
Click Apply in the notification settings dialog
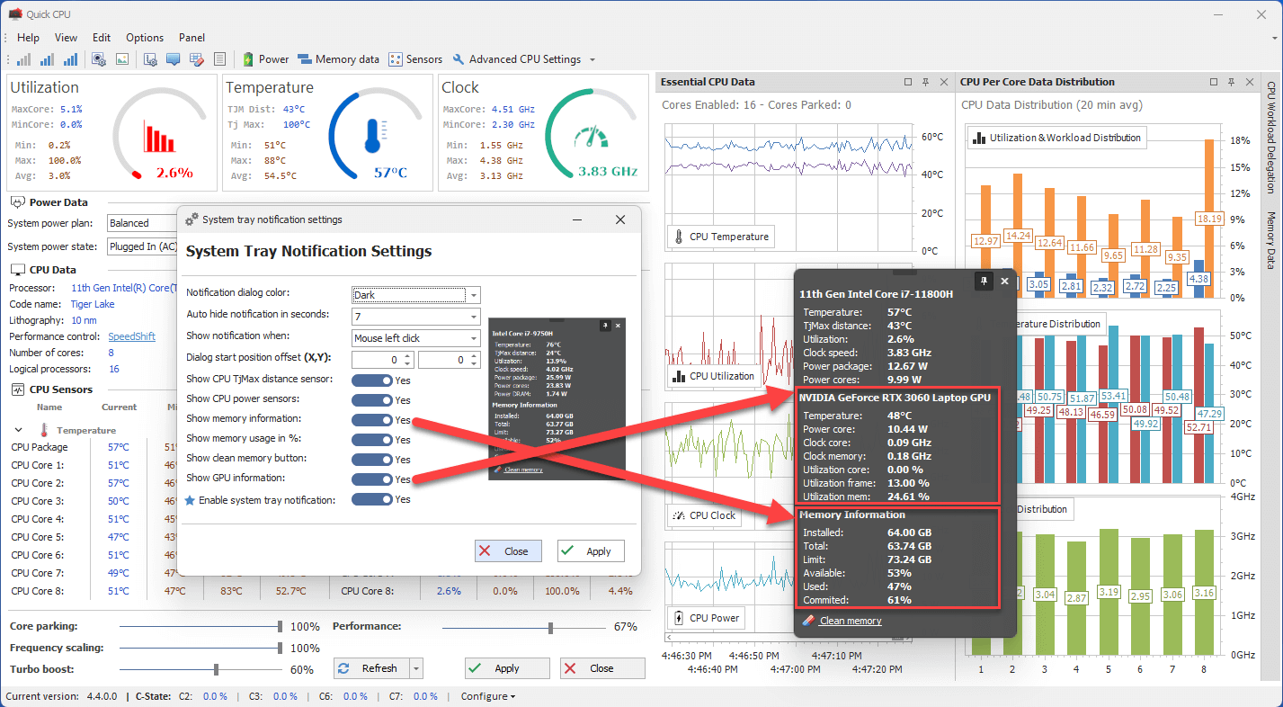(x=591, y=550)
